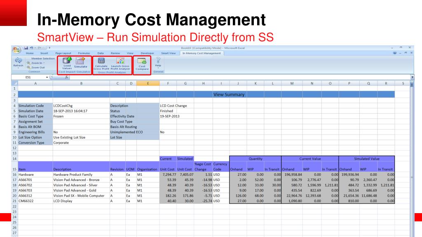The height and width of the screenshot is (237, 422).
Task: Open the Developer tab
Action: [147, 53]
